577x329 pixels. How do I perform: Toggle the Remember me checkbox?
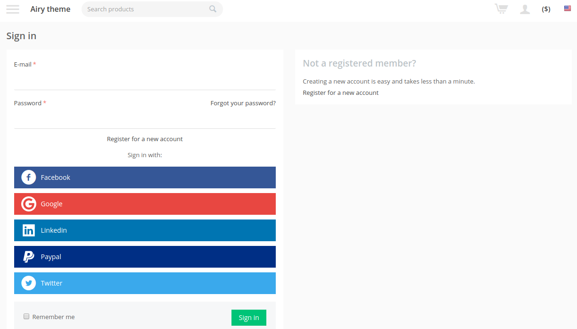click(x=27, y=317)
